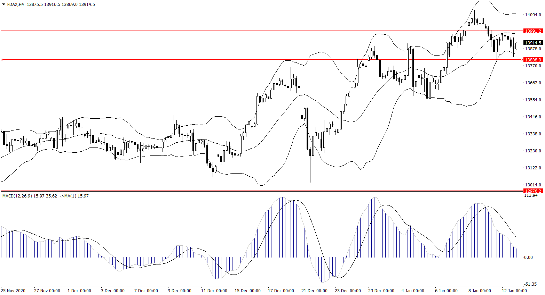This screenshot has height=295, width=545.
Task: Click the 0.00 level on MACD scale
Action: 528,258
